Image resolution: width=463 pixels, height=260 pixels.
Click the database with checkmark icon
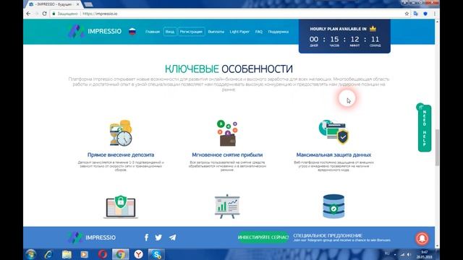click(334, 206)
